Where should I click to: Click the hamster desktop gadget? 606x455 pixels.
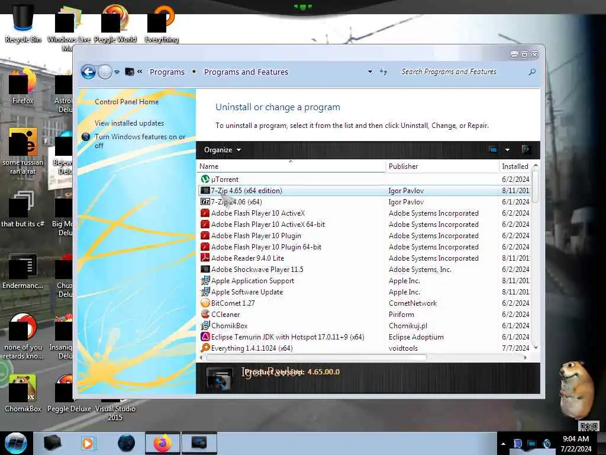575,389
